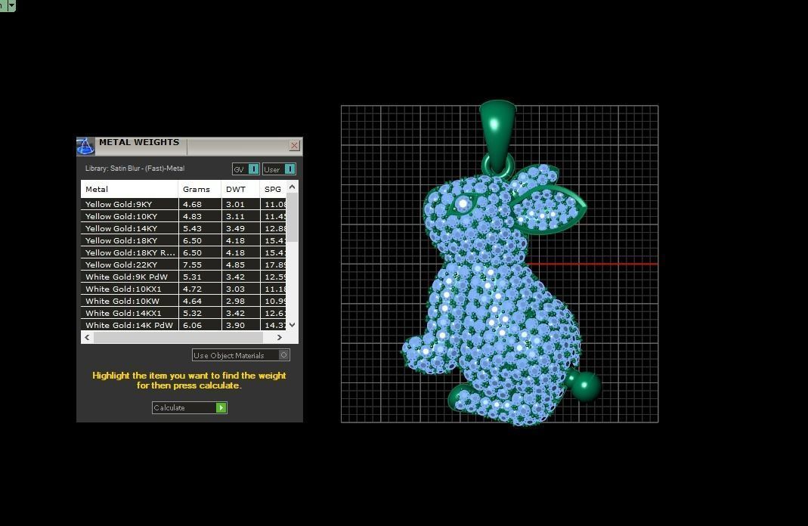808x526 pixels.
Task: Click the 3.01 DWT cell
Action: (x=240, y=204)
